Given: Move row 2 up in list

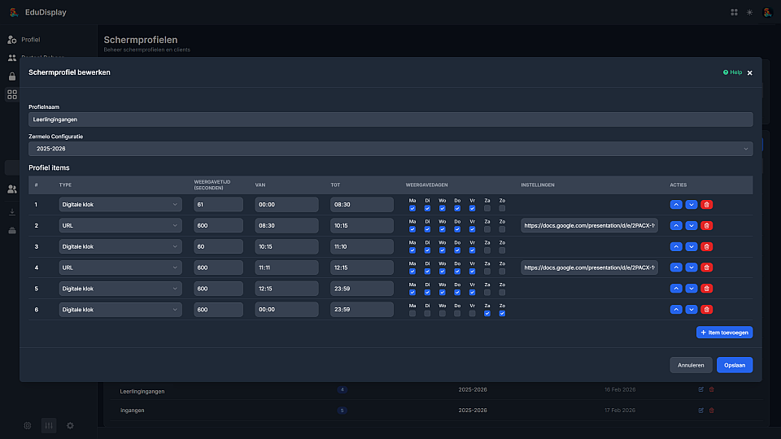Looking at the screenshot, I should 676,226.
